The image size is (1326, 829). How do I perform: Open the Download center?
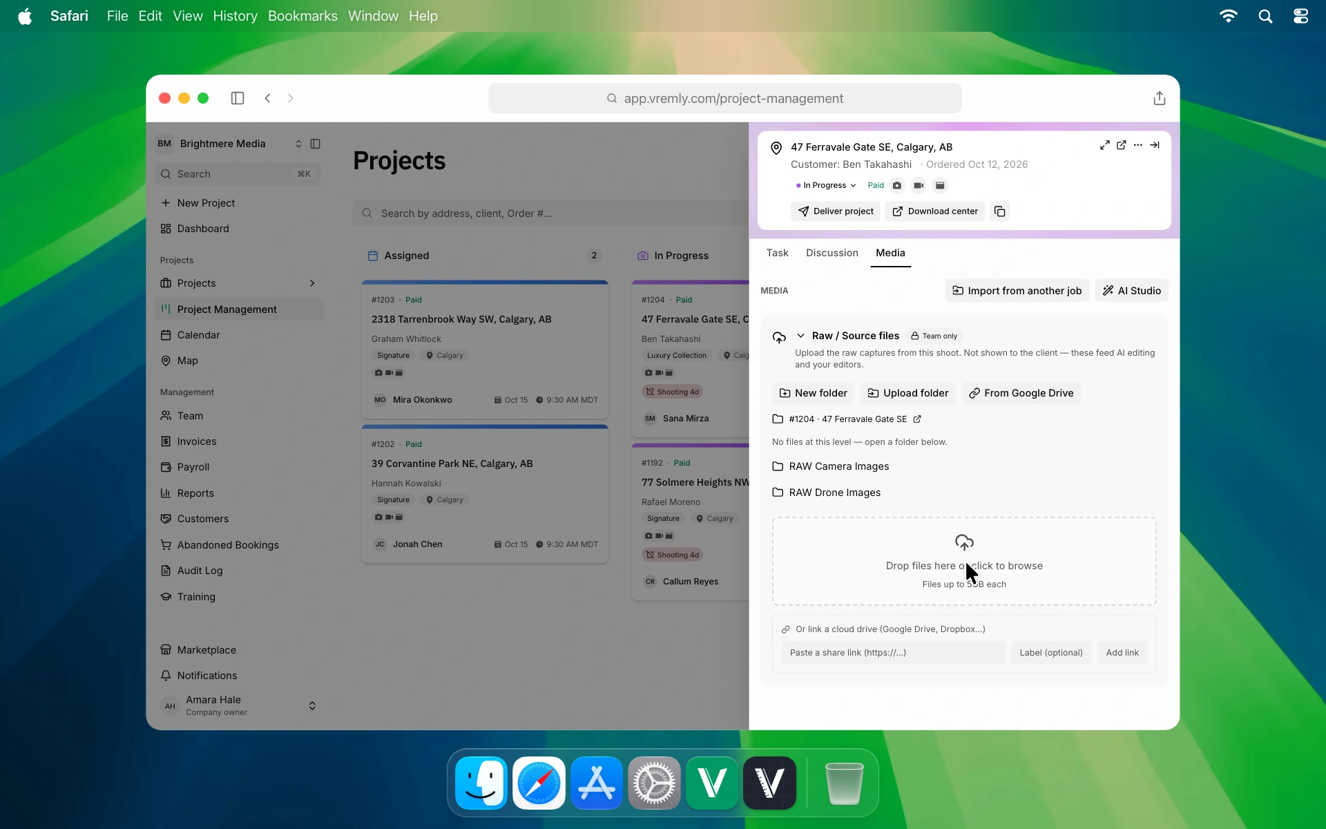(x=936, y=211)
